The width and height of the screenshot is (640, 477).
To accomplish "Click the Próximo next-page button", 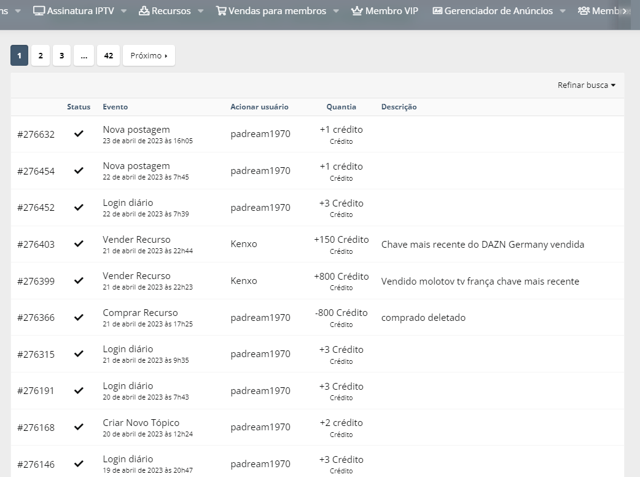I will pos(149,55).
